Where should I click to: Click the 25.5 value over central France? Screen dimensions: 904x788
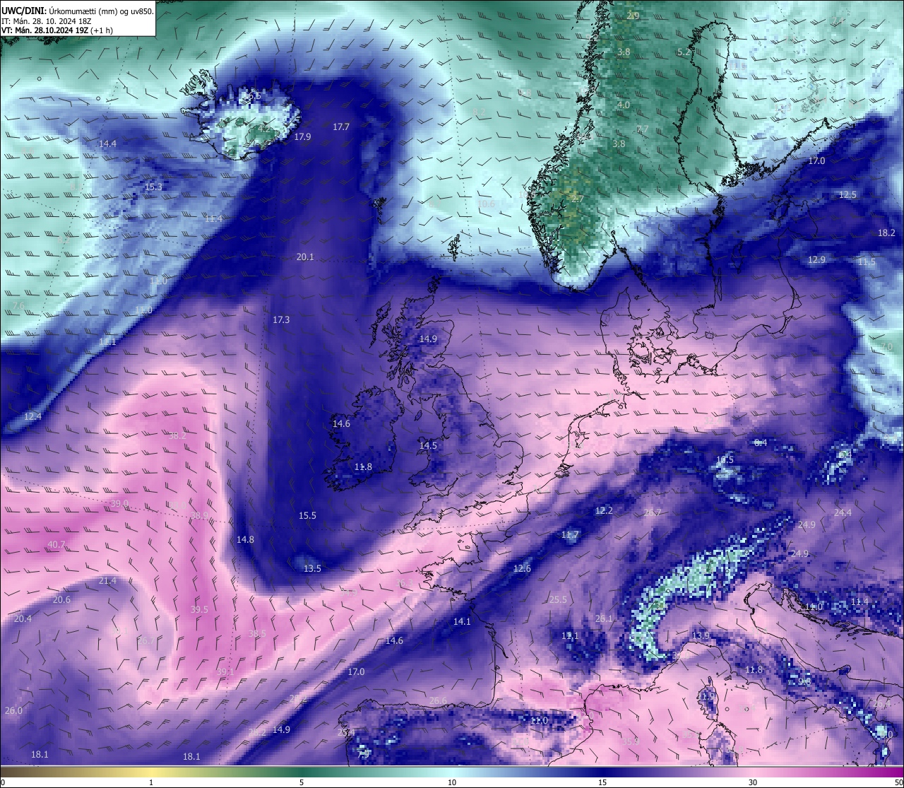(558, 599)
